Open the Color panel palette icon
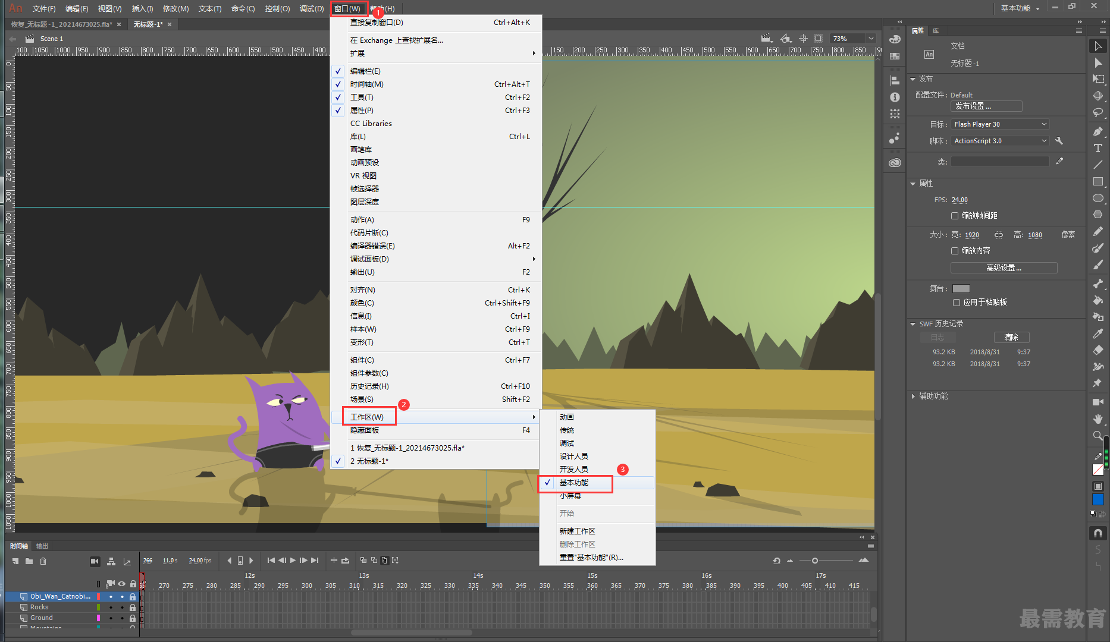The image size is (1110, 642). tap(895, 39)
